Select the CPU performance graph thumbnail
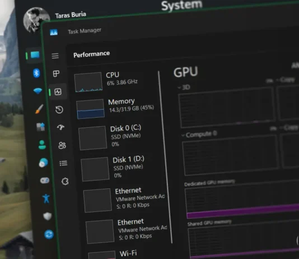Screen dimensions: 299x259 point(88,82)
